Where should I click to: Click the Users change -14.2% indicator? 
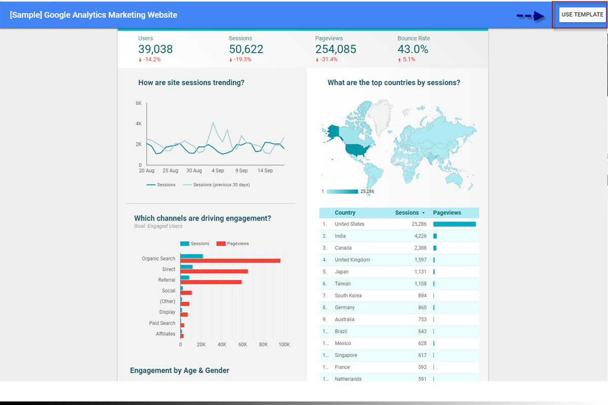pyautogui.click(x=150, y=59)
